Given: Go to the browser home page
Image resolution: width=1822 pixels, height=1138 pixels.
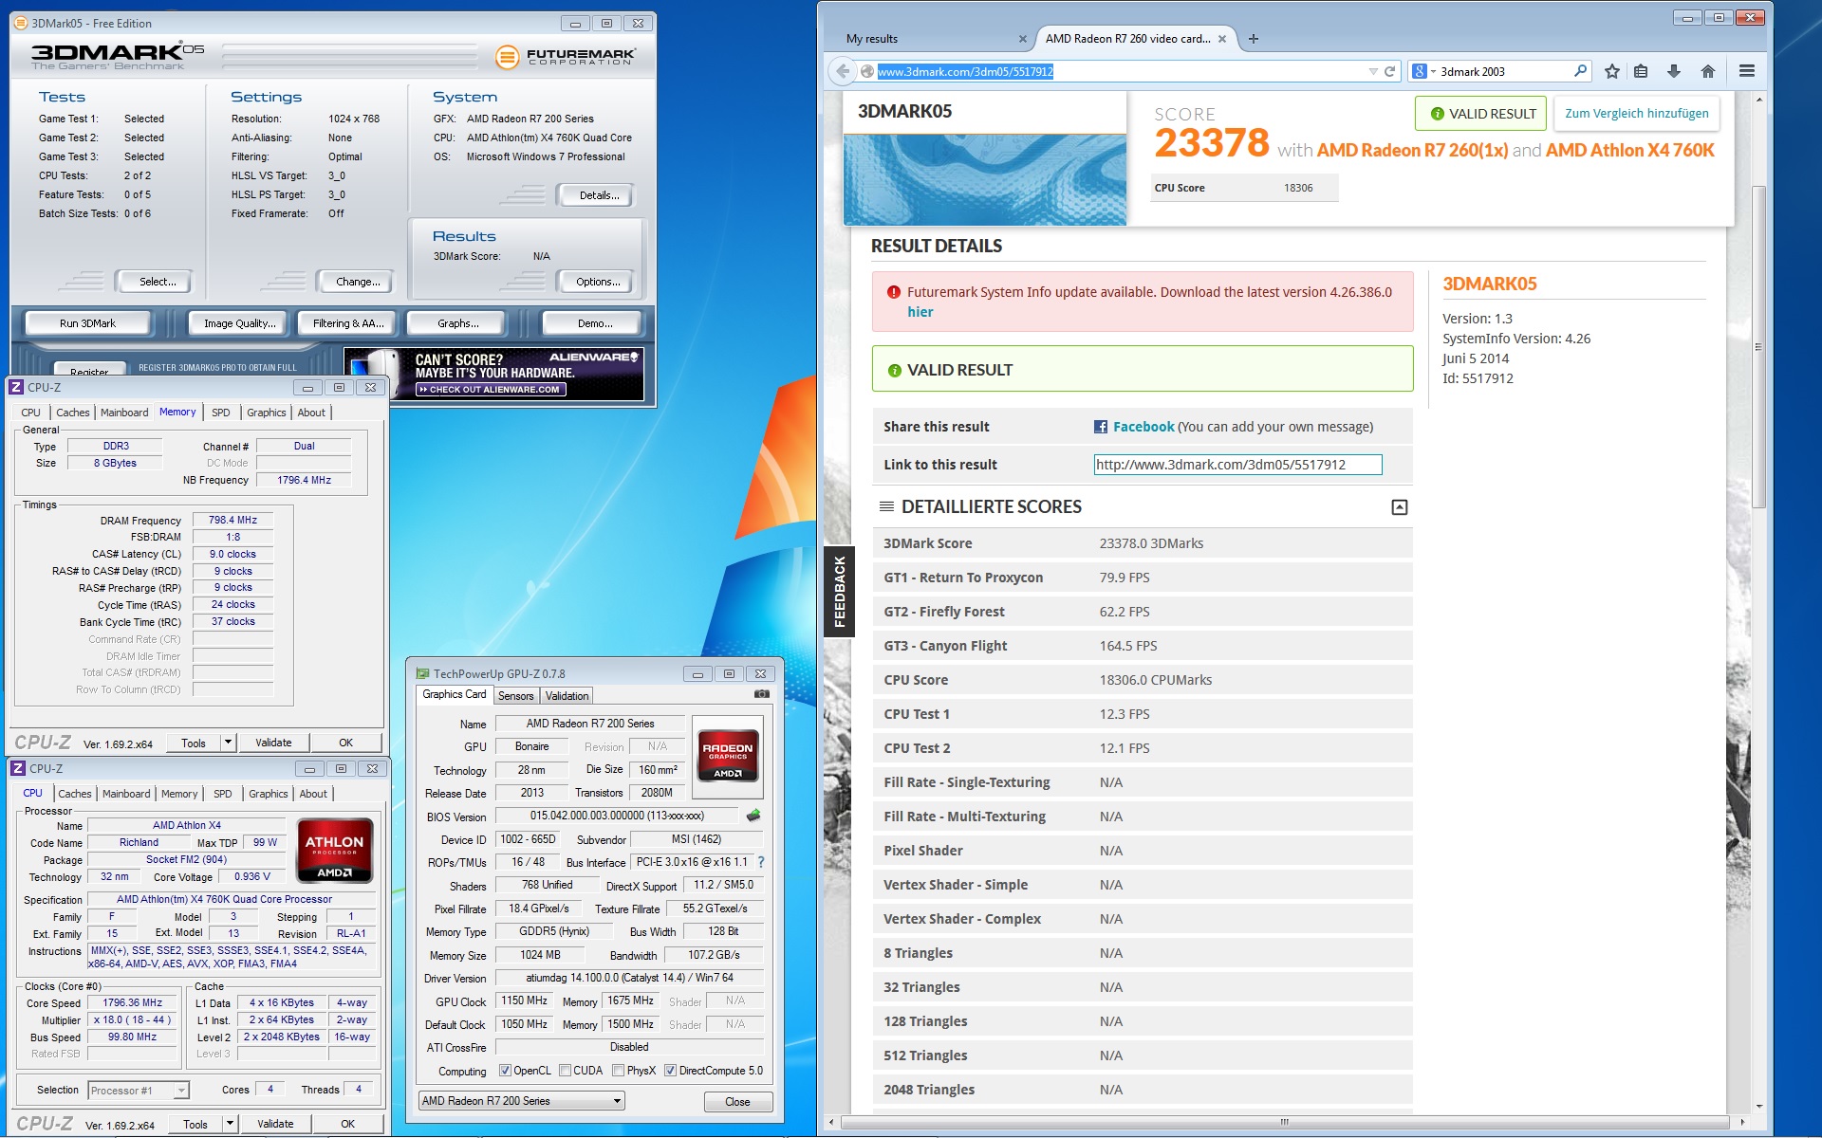Looking at the screenshot, I should [x=1708, y=71].
